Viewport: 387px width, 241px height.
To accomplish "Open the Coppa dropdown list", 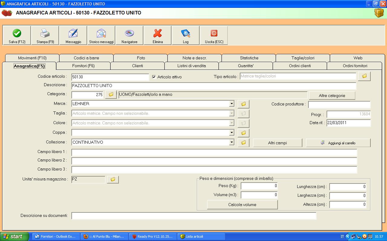I will pyautogui.click(x=232, y=133).
